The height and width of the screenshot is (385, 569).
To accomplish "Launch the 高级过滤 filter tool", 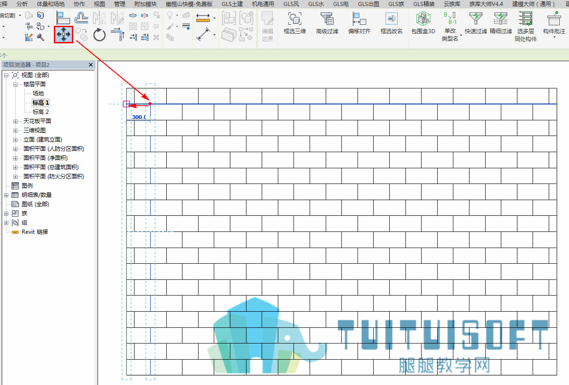I will pyautogui.click(x=327, y=23).
